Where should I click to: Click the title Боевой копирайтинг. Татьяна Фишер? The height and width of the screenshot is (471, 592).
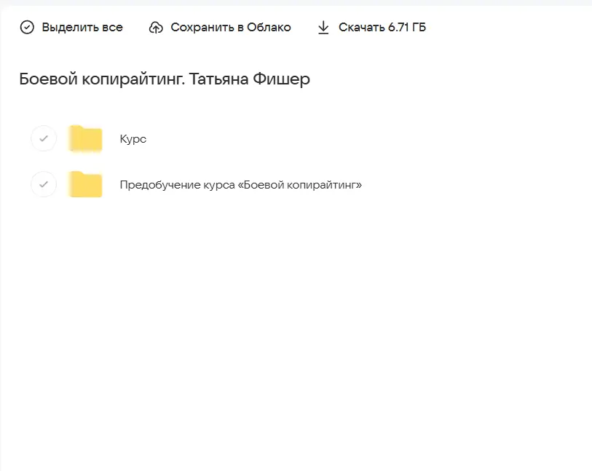[164, 79]
